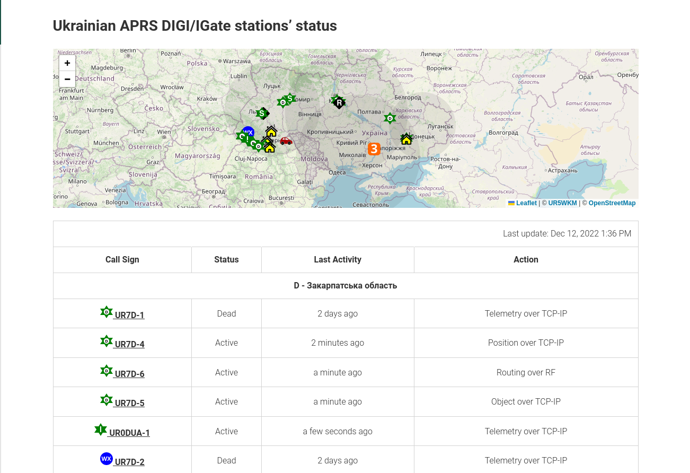The width and height of the screenshot is (690, 473).
Task: Select the orange "3" marker near Запоріжжя
Action: click(374, 149)
